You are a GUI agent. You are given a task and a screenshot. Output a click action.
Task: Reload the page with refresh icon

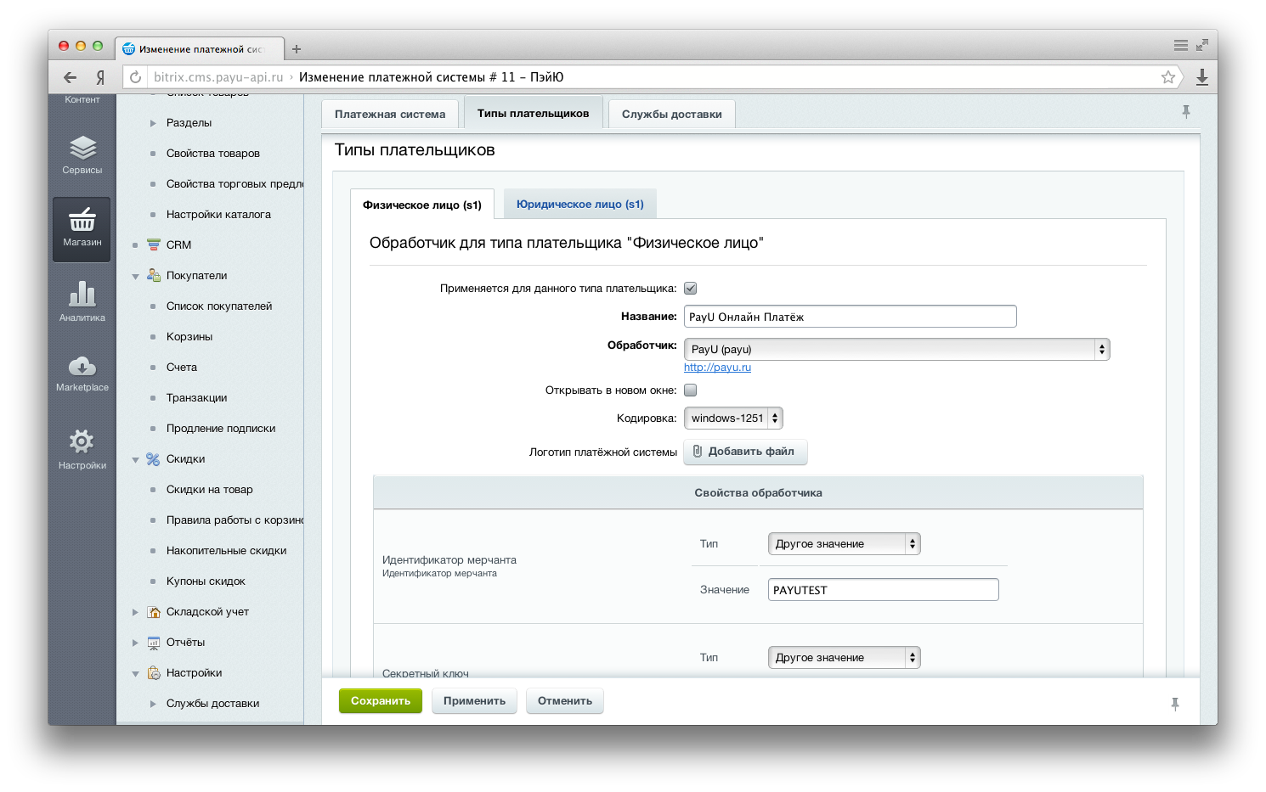135,77
